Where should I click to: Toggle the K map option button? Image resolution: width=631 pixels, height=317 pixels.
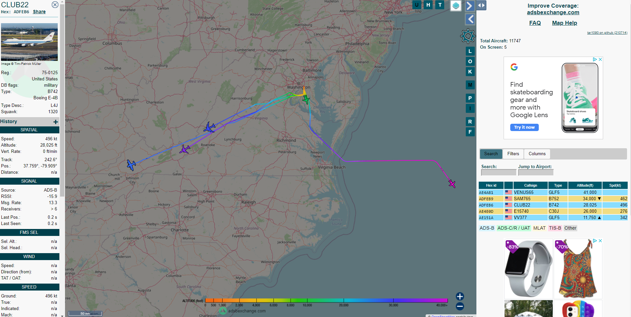[470, 72]
